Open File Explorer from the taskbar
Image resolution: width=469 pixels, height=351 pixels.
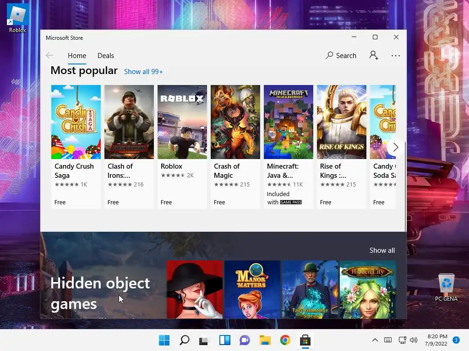point(265,340)
